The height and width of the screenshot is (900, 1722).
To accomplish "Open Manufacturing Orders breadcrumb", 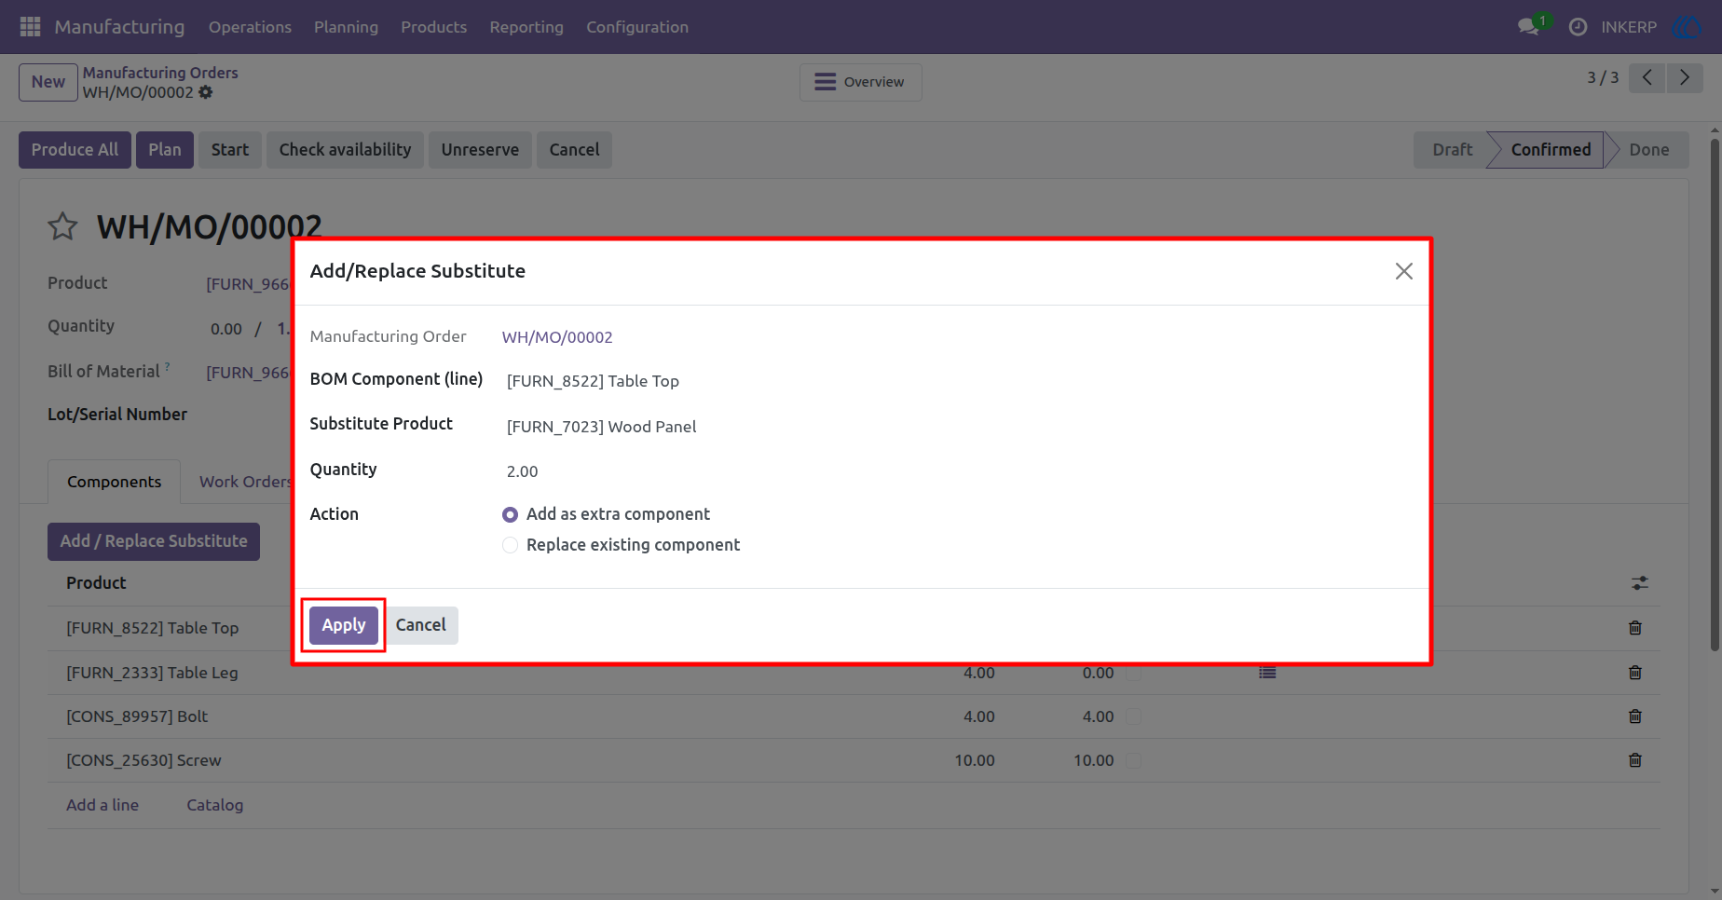I will click(x=160, y=73).
